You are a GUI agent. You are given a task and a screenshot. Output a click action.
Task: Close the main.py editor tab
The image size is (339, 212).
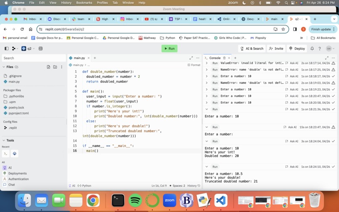pos(88,58)
